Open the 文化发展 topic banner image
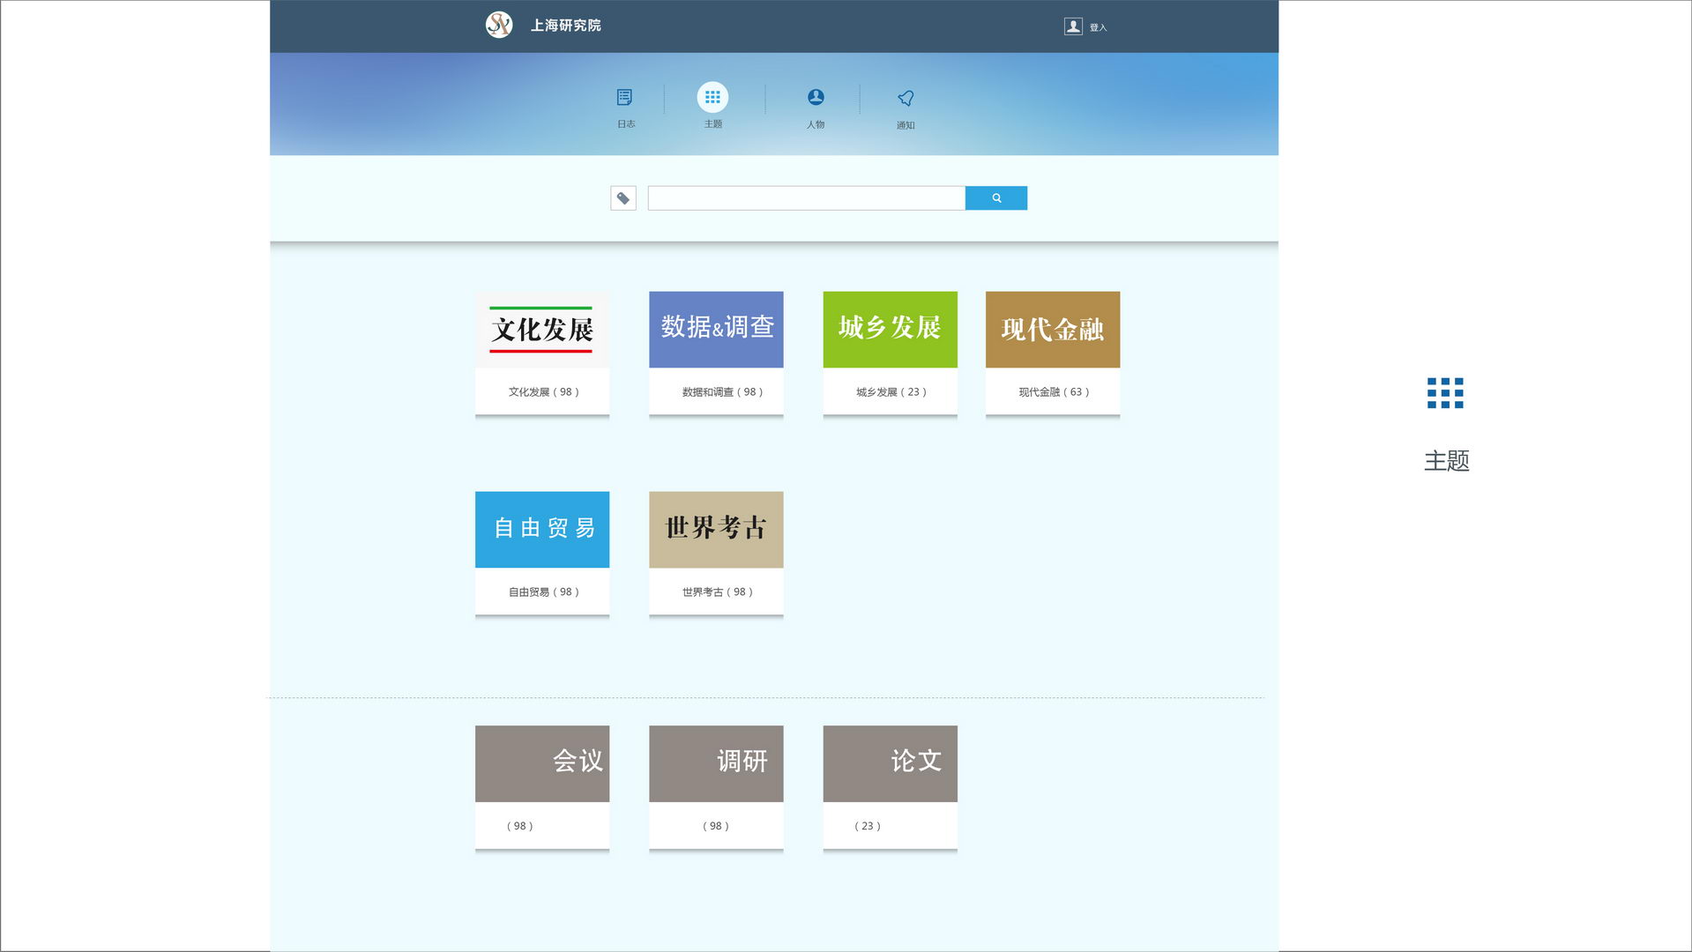1692x952 pixels. (542, 330)
